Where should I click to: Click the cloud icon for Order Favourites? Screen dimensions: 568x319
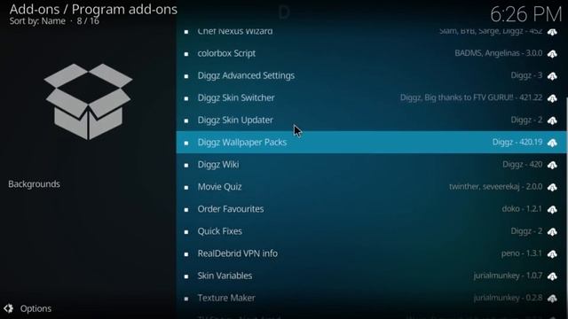[x=552, y=209]
